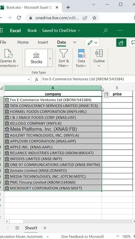Select the Zomato Limited cell

pyautogui.click(x=53, y=171)
